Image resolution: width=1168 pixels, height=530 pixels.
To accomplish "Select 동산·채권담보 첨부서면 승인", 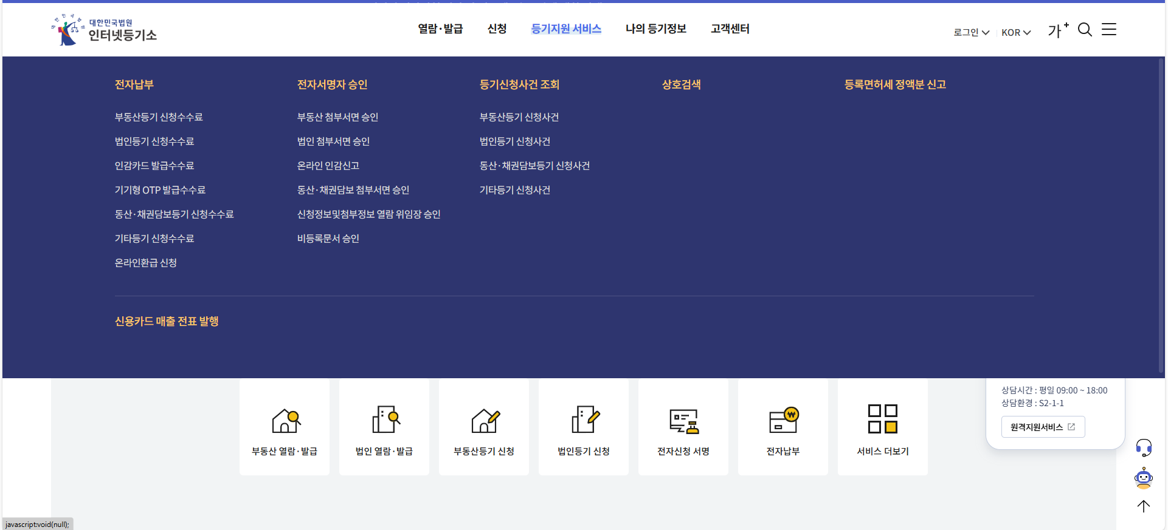I will (x=353, y=190).
